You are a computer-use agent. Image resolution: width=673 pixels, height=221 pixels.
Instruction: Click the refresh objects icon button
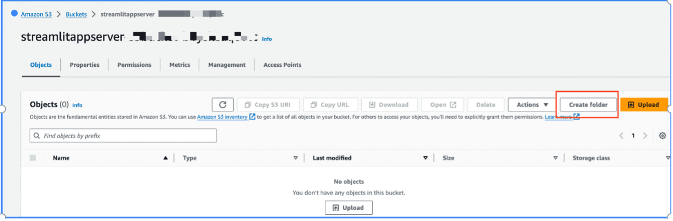[x=222, y=105]
